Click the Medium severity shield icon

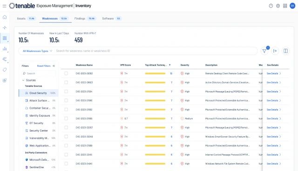pyautogui.click(x=182, y=118)
